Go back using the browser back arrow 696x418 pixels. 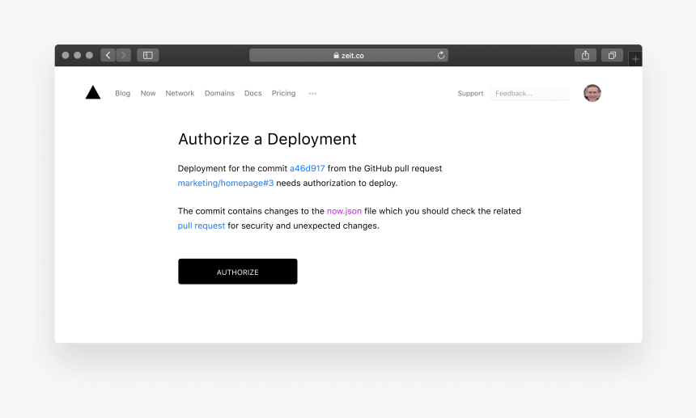click(108, 55)
